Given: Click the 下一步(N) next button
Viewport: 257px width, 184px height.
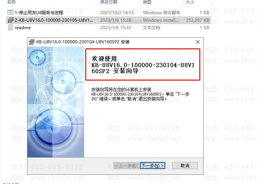Looking at the screenshot, I should tap(153, 166).
